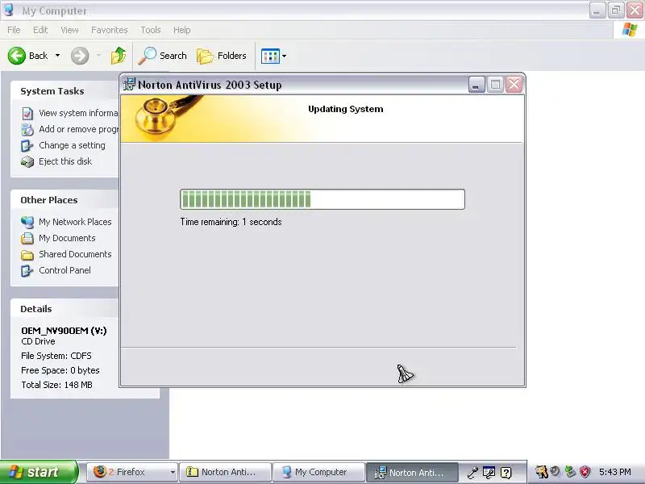
Task: Click the Total Size: 148 MB text
Action: (56, 385)
